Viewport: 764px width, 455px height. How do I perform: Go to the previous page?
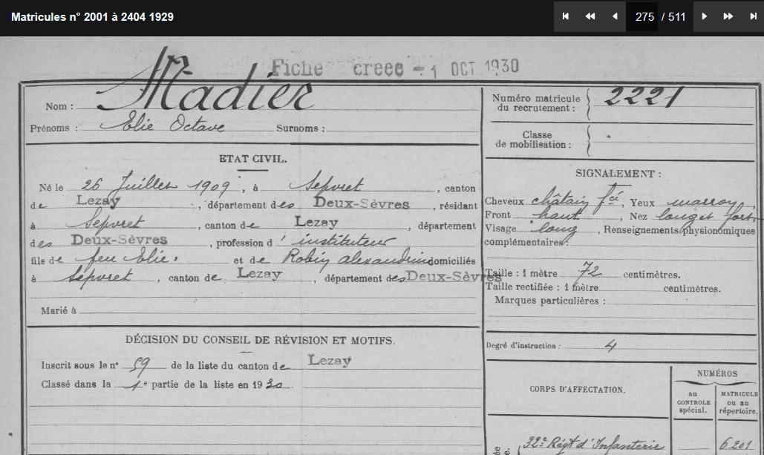[614, 16]
